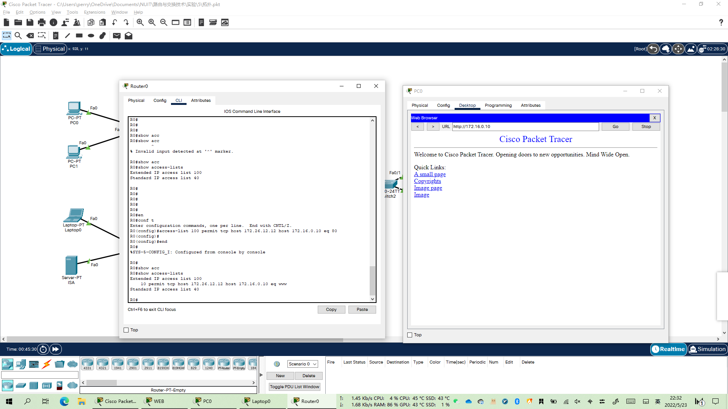Choose the Draw Ellipse tool

point(91,36)
